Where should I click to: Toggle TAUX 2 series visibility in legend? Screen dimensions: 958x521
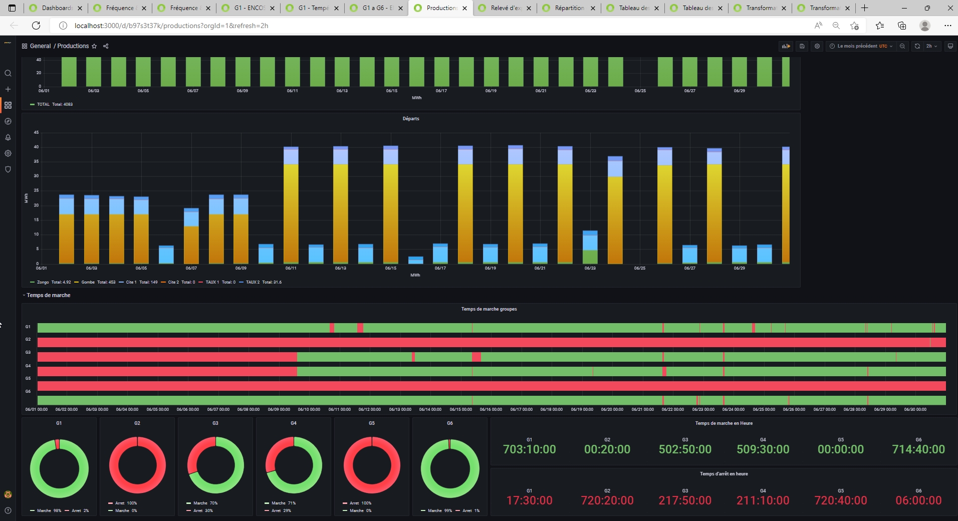[253, 282]
